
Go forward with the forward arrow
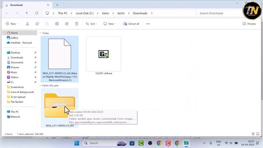click(17, 13)
